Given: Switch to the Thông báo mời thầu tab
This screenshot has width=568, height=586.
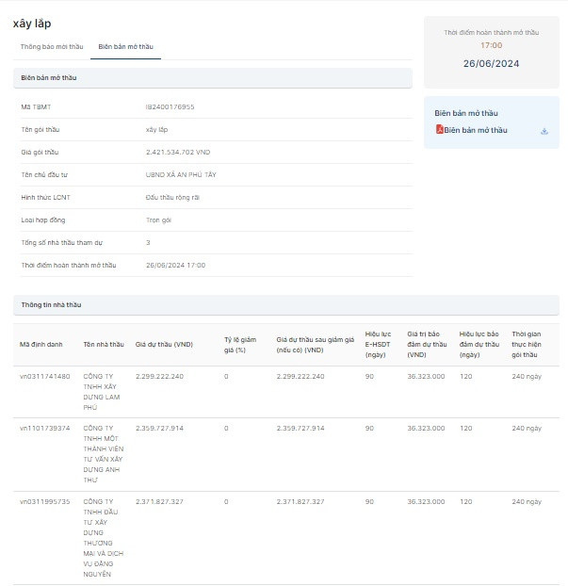Looking at the screenshot, I should point(51,46).
